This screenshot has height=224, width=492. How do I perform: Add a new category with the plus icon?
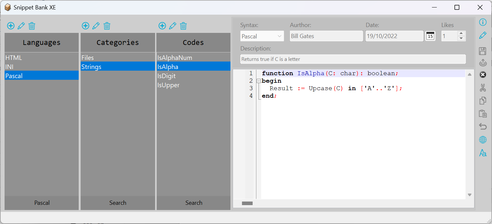coord(85,26)
